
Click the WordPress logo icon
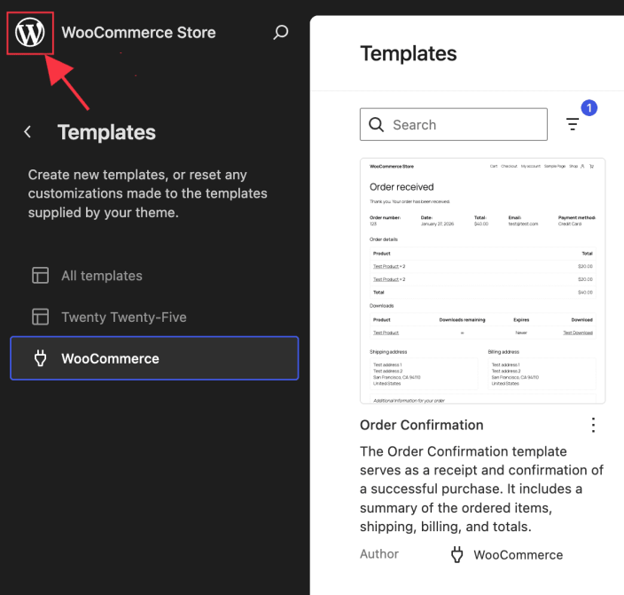point(30,32)
